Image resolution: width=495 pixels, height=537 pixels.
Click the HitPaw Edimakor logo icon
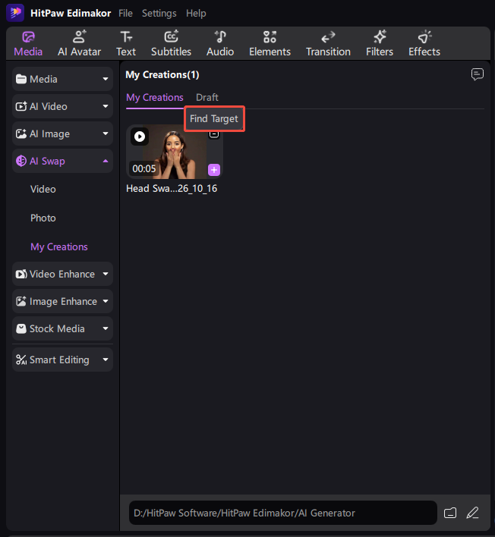[15, 13]
